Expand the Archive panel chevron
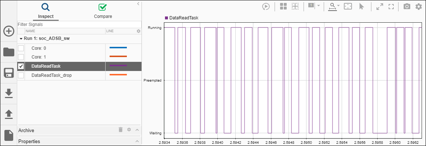The width and height of the screenshot is (426, 146). [137, 130]
